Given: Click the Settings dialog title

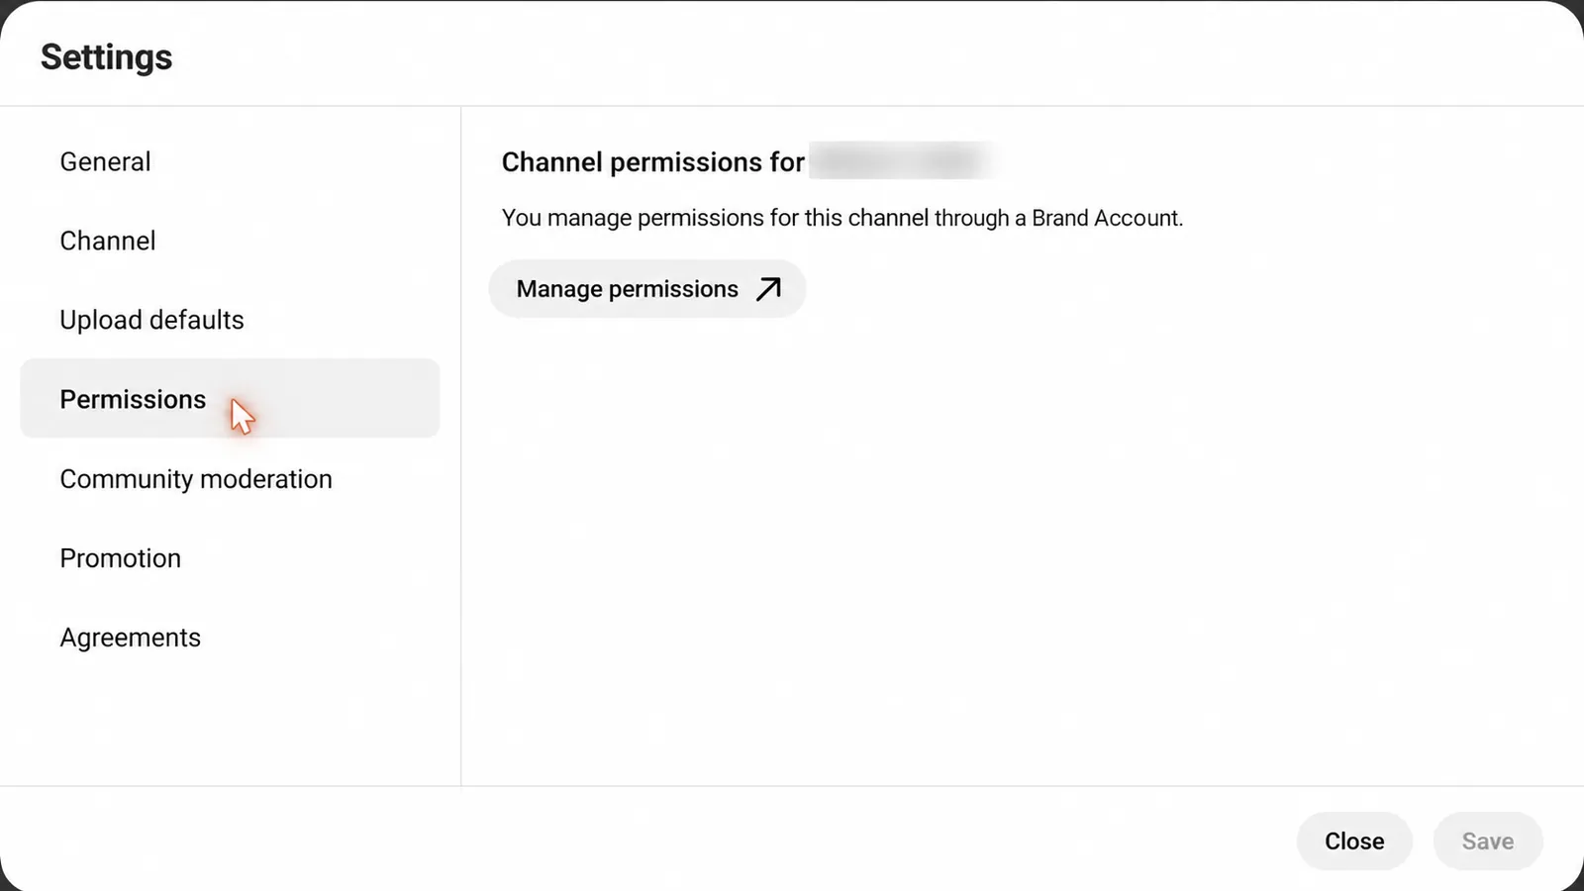Looking at the screenshot, I should click(x=106, y=57).
